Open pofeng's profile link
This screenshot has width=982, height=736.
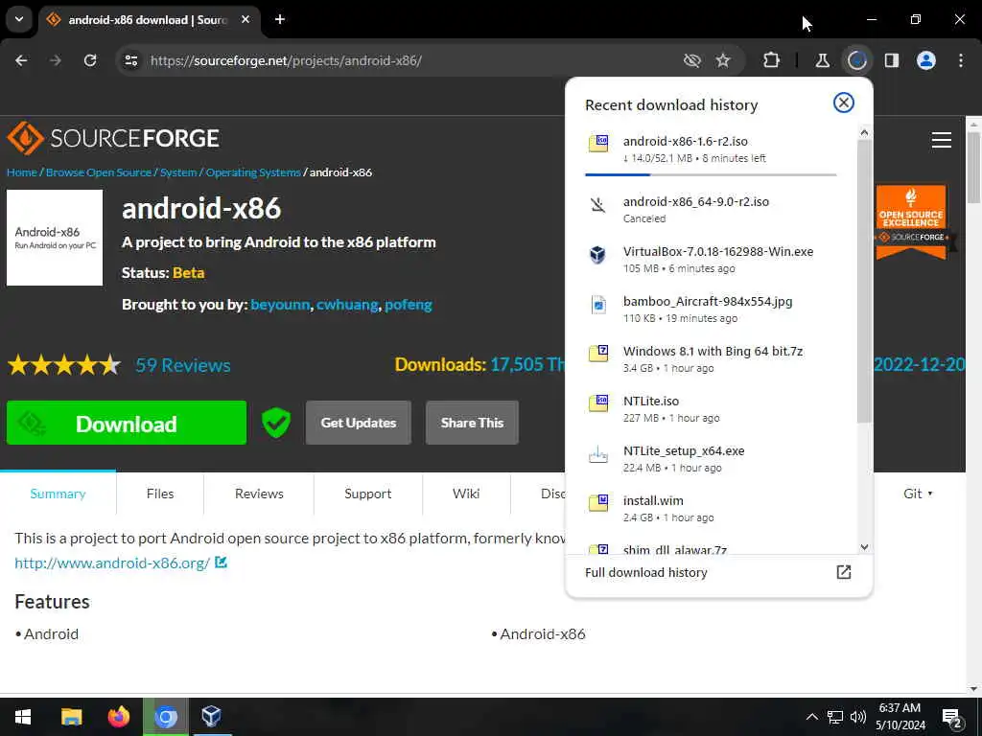(x=409, y=305)
